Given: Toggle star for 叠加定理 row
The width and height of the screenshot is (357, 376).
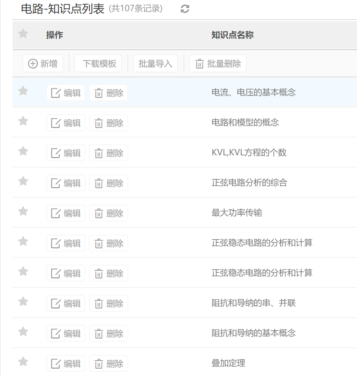Looking at the screenshot, I should click(23, 362).
